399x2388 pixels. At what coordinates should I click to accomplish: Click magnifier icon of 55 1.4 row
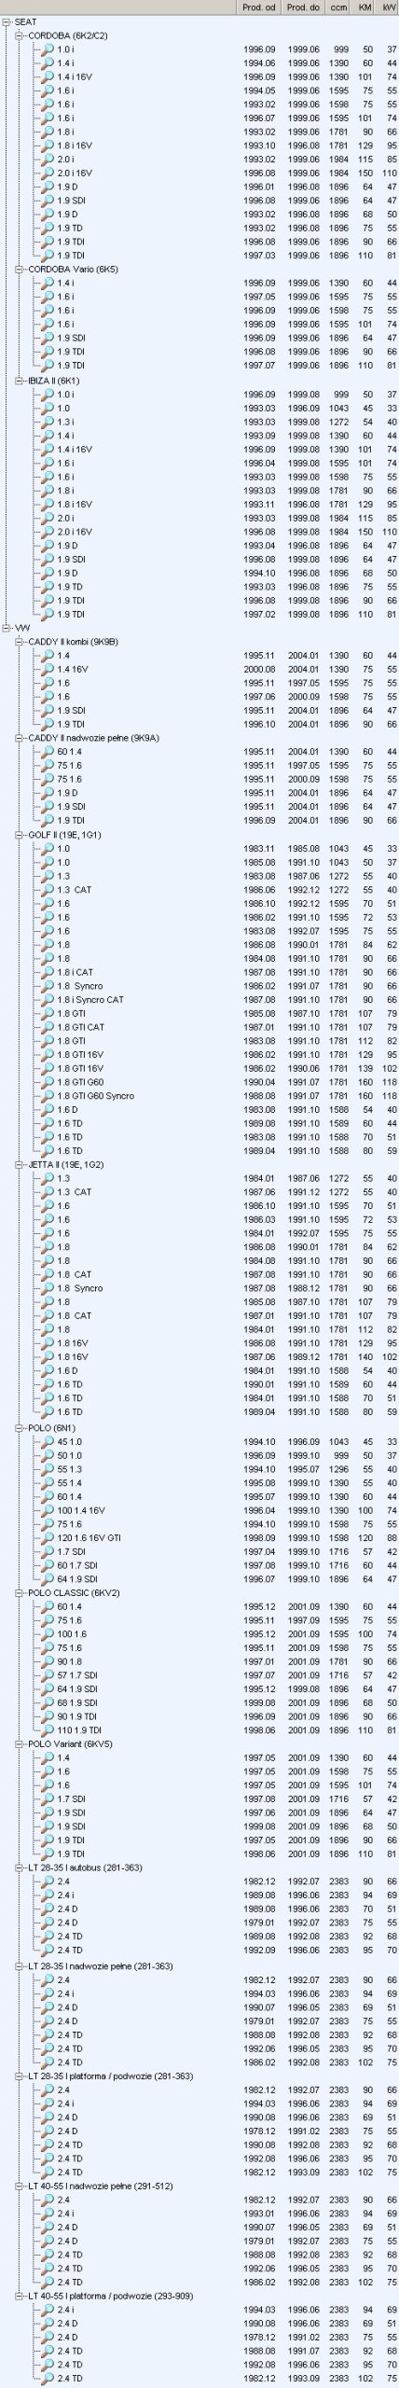tap(48, 1482)
